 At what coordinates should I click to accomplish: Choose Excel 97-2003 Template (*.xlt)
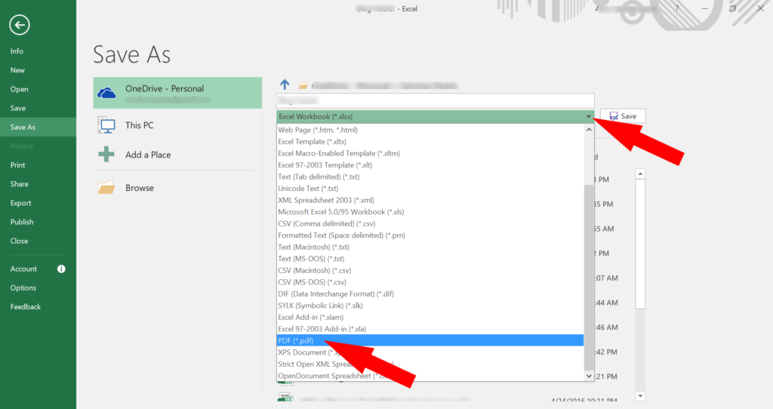(x=430, y=165)
